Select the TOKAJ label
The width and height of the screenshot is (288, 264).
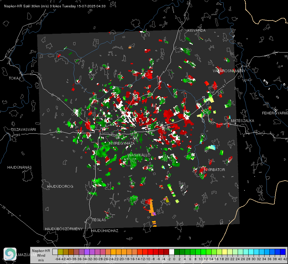(x=14, y=78)
